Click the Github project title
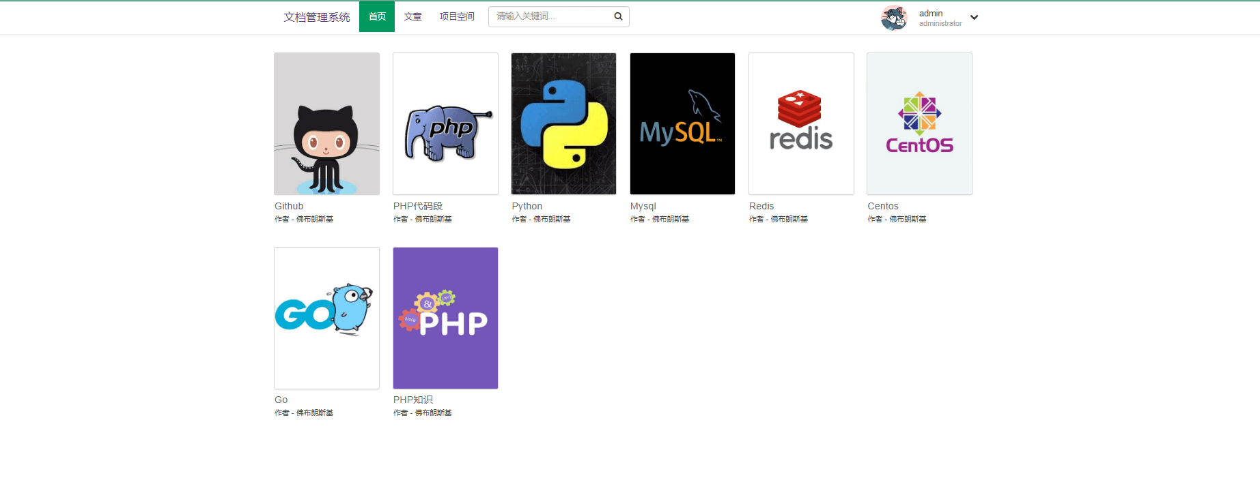The width and height of the screenshot is (1260, 491). pyautogui.click(x=289, y=206)
